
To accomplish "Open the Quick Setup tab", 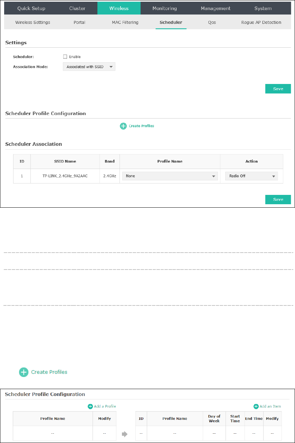I will coord(31,8).
